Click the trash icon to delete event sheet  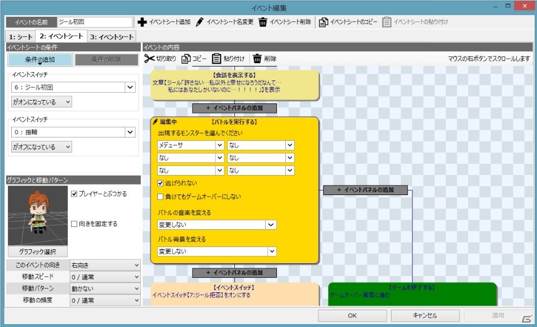pos(263,22)
